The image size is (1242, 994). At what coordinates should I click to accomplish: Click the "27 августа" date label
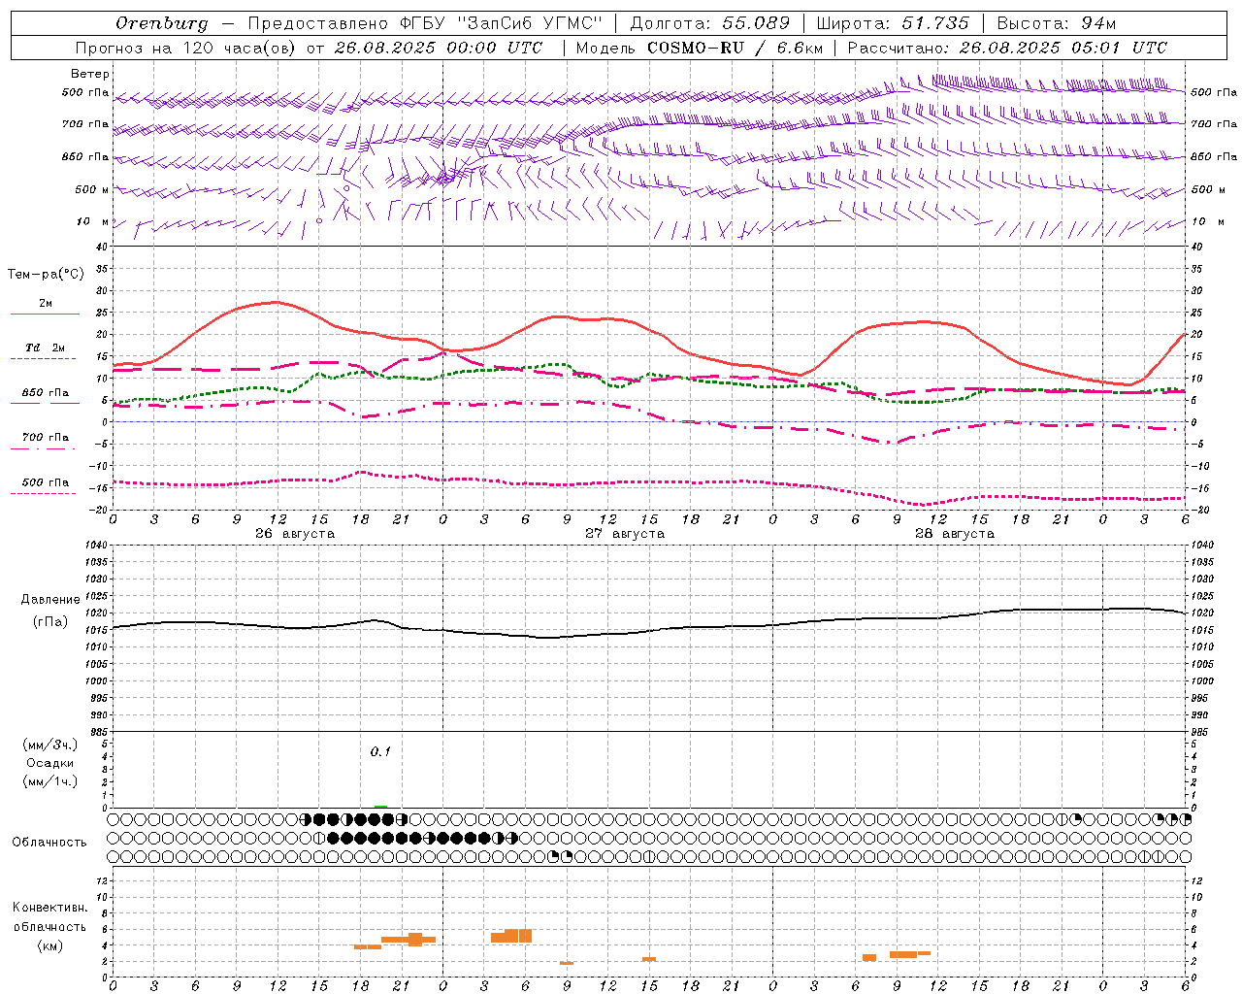[x=625, y=534]
